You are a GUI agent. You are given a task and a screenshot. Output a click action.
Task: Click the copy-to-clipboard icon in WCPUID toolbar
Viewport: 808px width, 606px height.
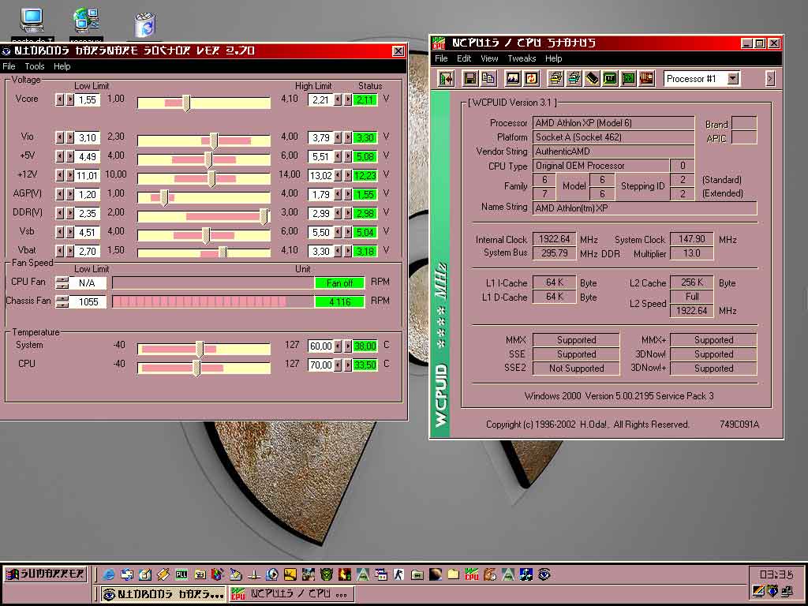[488, 78]
